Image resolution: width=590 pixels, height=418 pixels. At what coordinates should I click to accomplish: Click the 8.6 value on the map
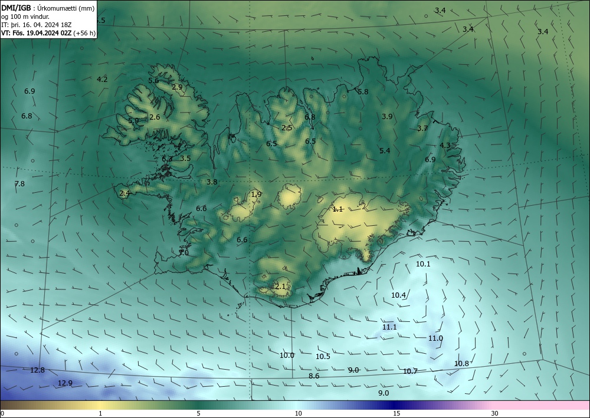pyautogui.click(x=314, y=376)
